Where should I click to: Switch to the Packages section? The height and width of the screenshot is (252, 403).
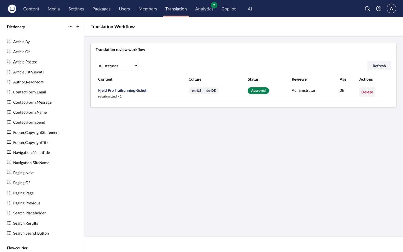(101, 9)
